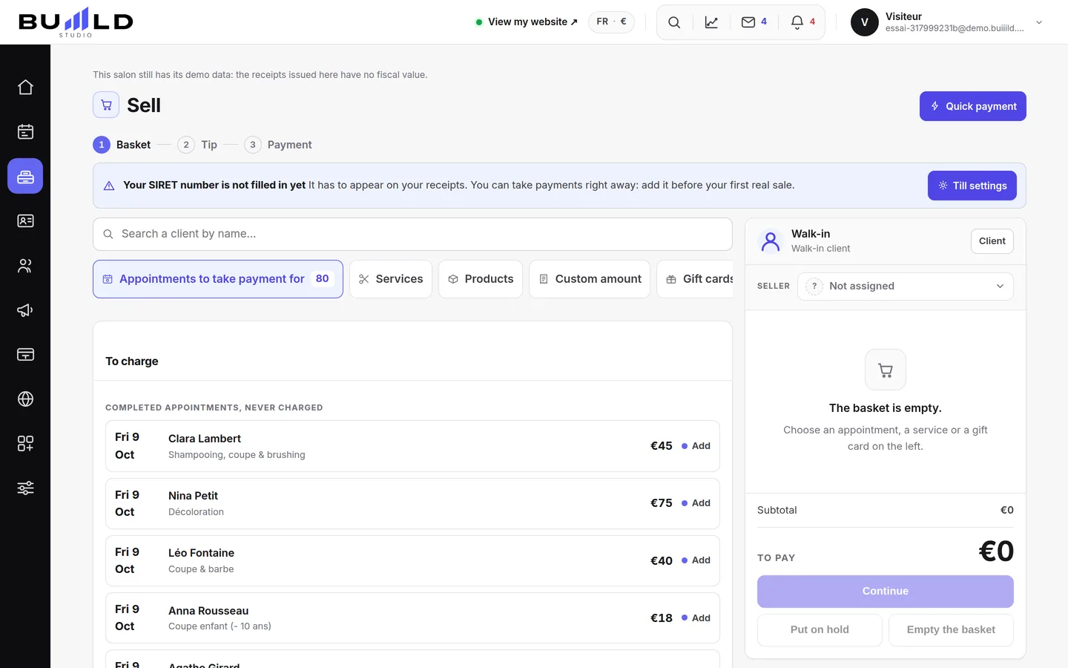
Task: Switch to the Custom amount tab
Action: tap(590, 279)
